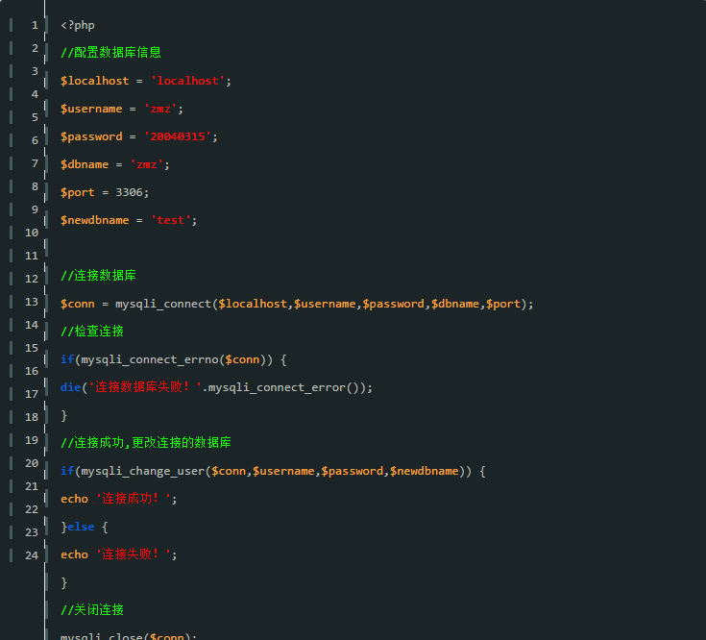706x640 pixels.
Task: Click the mysqli_connect_error() call
Action: tap(282, 388)
